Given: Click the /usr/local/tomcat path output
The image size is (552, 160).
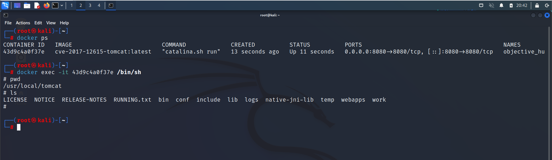Looking at the screenshot, I should 32,86.
